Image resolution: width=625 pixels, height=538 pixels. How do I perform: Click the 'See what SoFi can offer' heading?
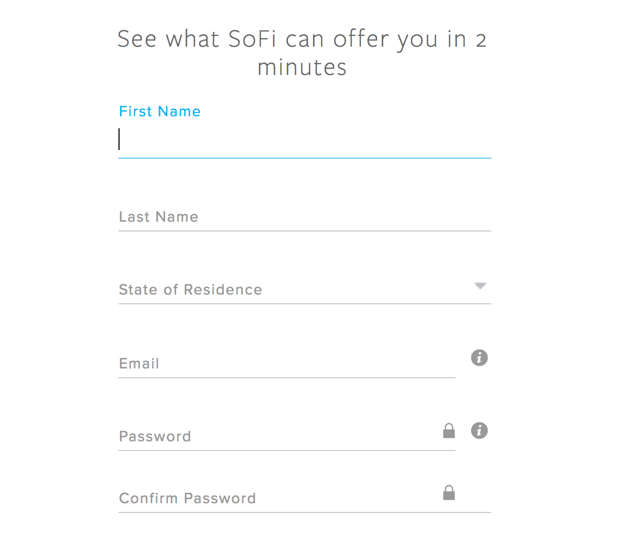(x=302, y=53)
